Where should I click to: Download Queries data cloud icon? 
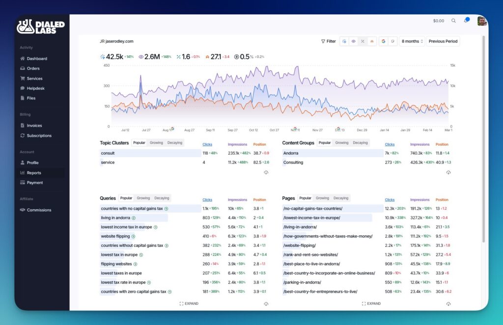[266, 304]
